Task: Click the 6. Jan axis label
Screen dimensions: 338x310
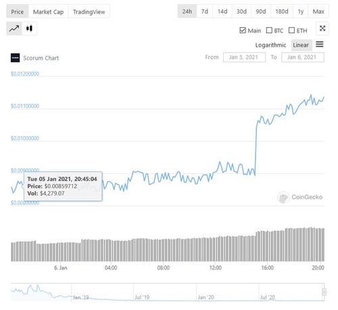Action: pos(61,268)
